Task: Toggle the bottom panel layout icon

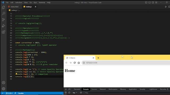Action: point(150,2)
